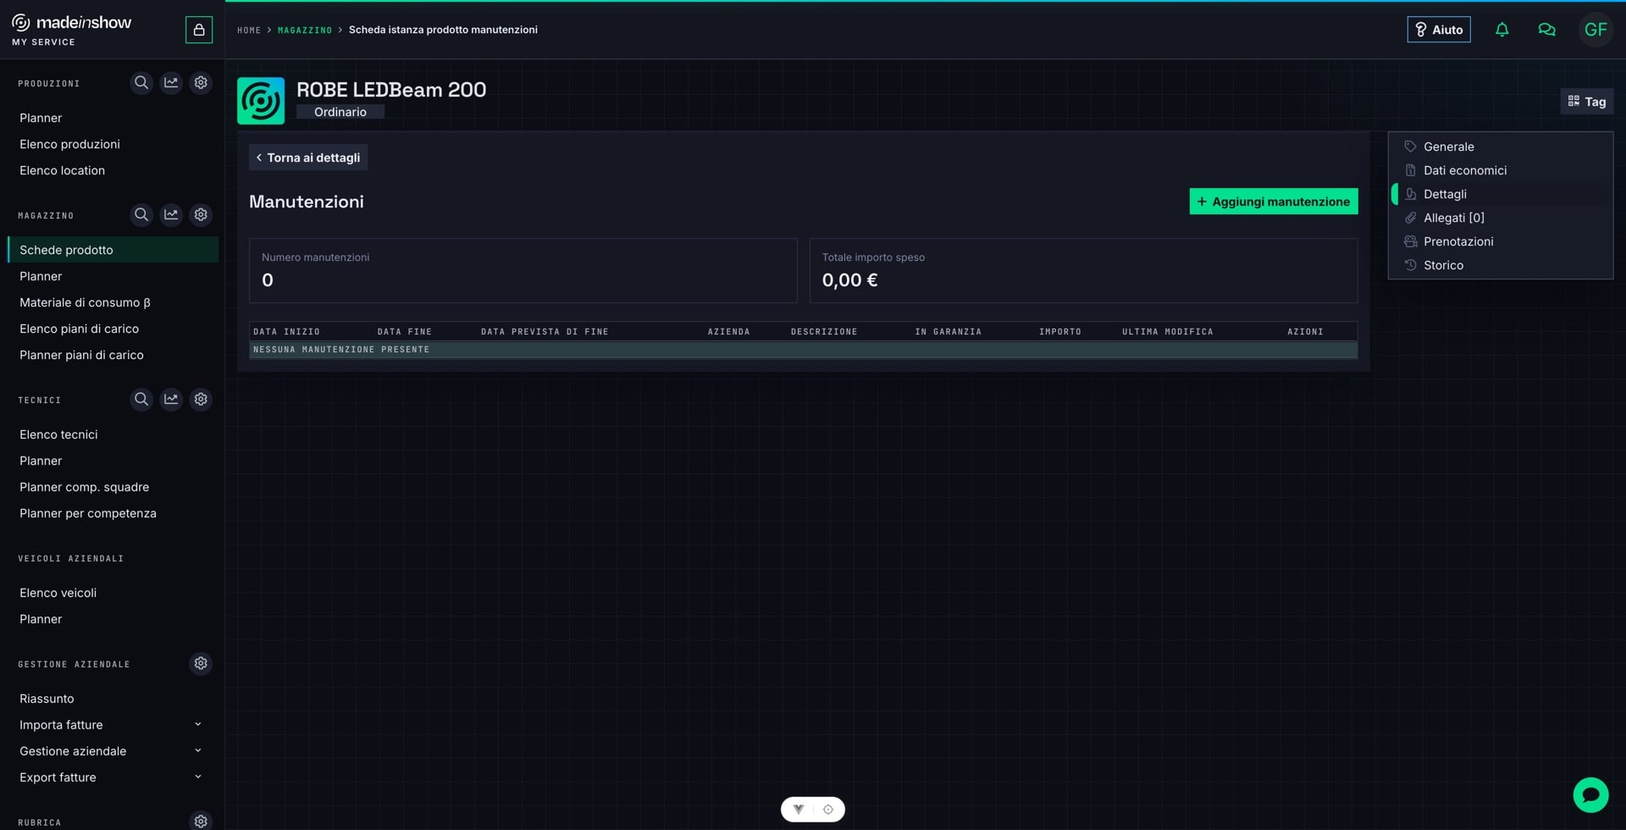1626x830 pixels.
Task: Open the floating support chat bubble
Action: pos(1590,794)
